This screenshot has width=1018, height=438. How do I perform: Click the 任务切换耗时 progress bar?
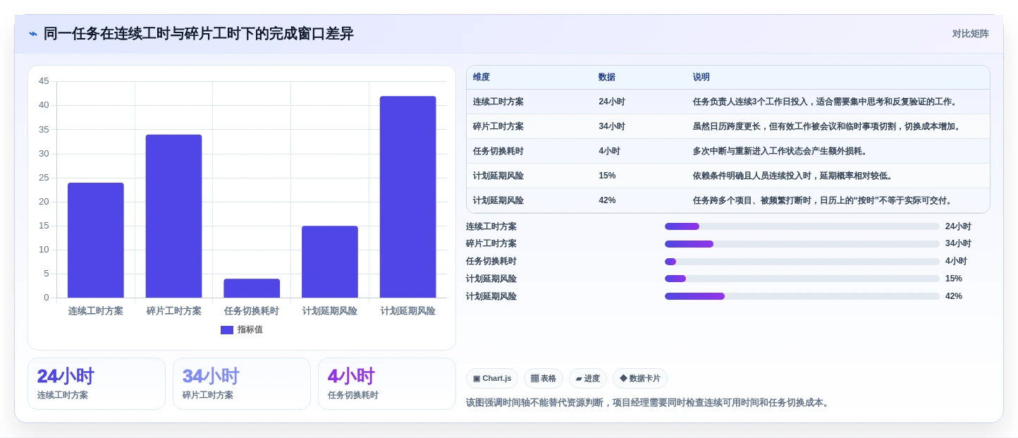pos(802,262)
